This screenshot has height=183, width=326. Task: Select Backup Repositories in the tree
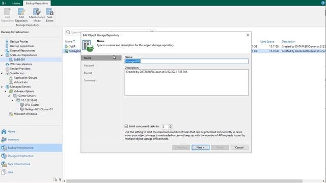pyautogui.click(x=22, y=46)
